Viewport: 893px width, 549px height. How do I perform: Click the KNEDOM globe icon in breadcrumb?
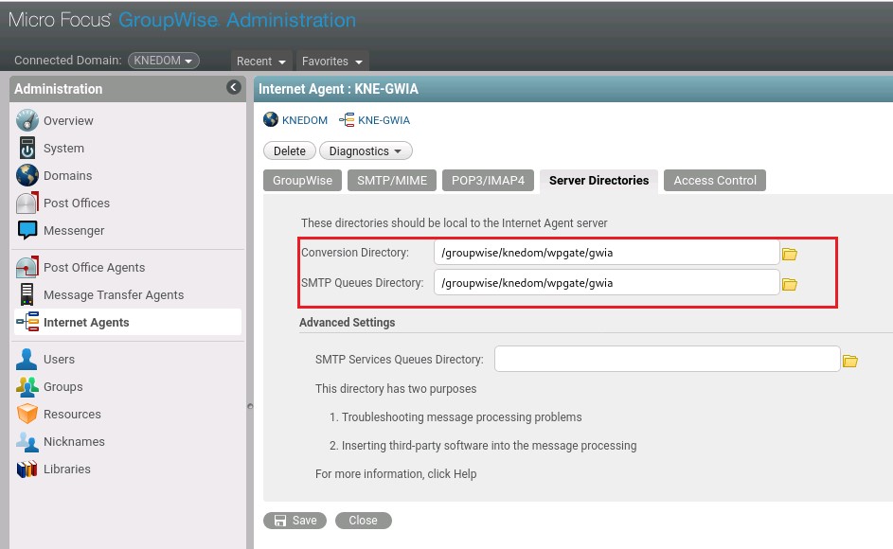click(271, 119)
